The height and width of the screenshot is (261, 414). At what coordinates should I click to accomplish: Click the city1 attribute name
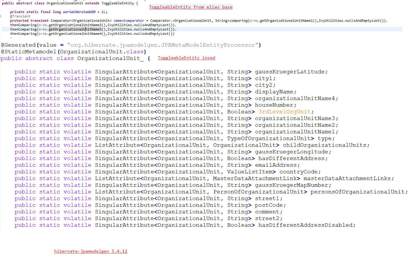(x=263, y=78)
